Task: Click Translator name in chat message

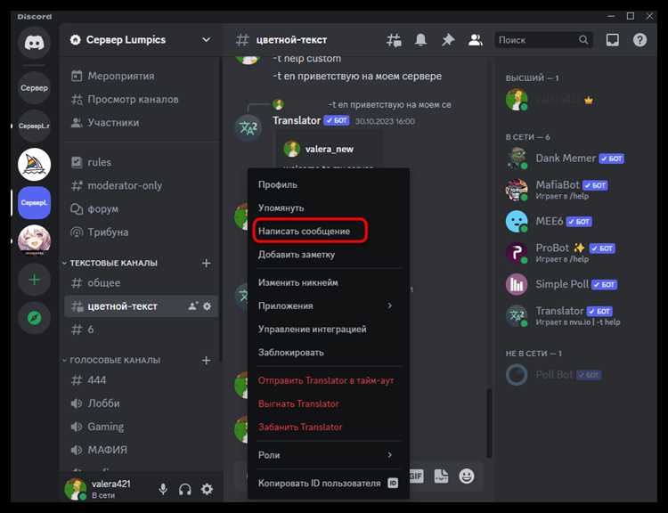Action: 297,120
